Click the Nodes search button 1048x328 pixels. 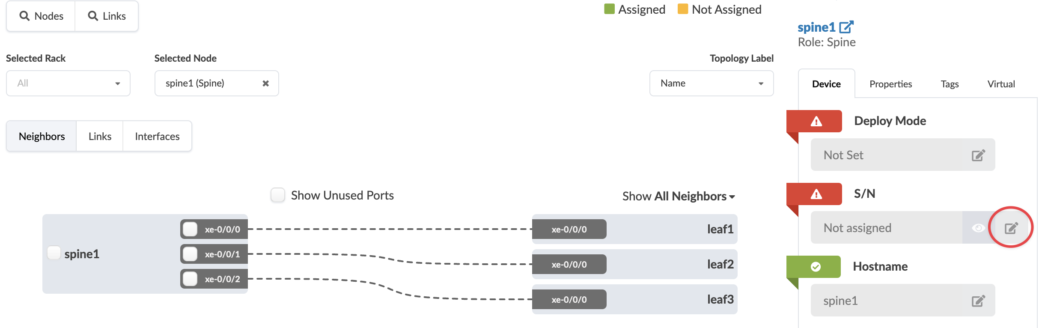pyautogui.click(x=41, y=16)
